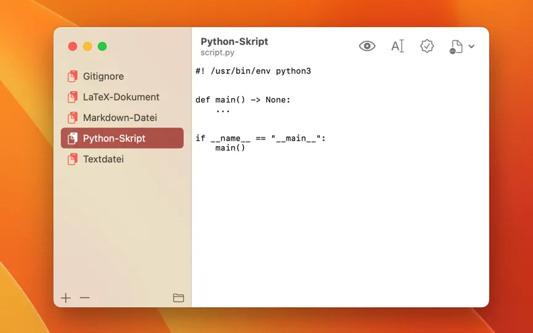Click the shebang line in editor
This screenshot has height=333, width=533.
pos(254,71)
